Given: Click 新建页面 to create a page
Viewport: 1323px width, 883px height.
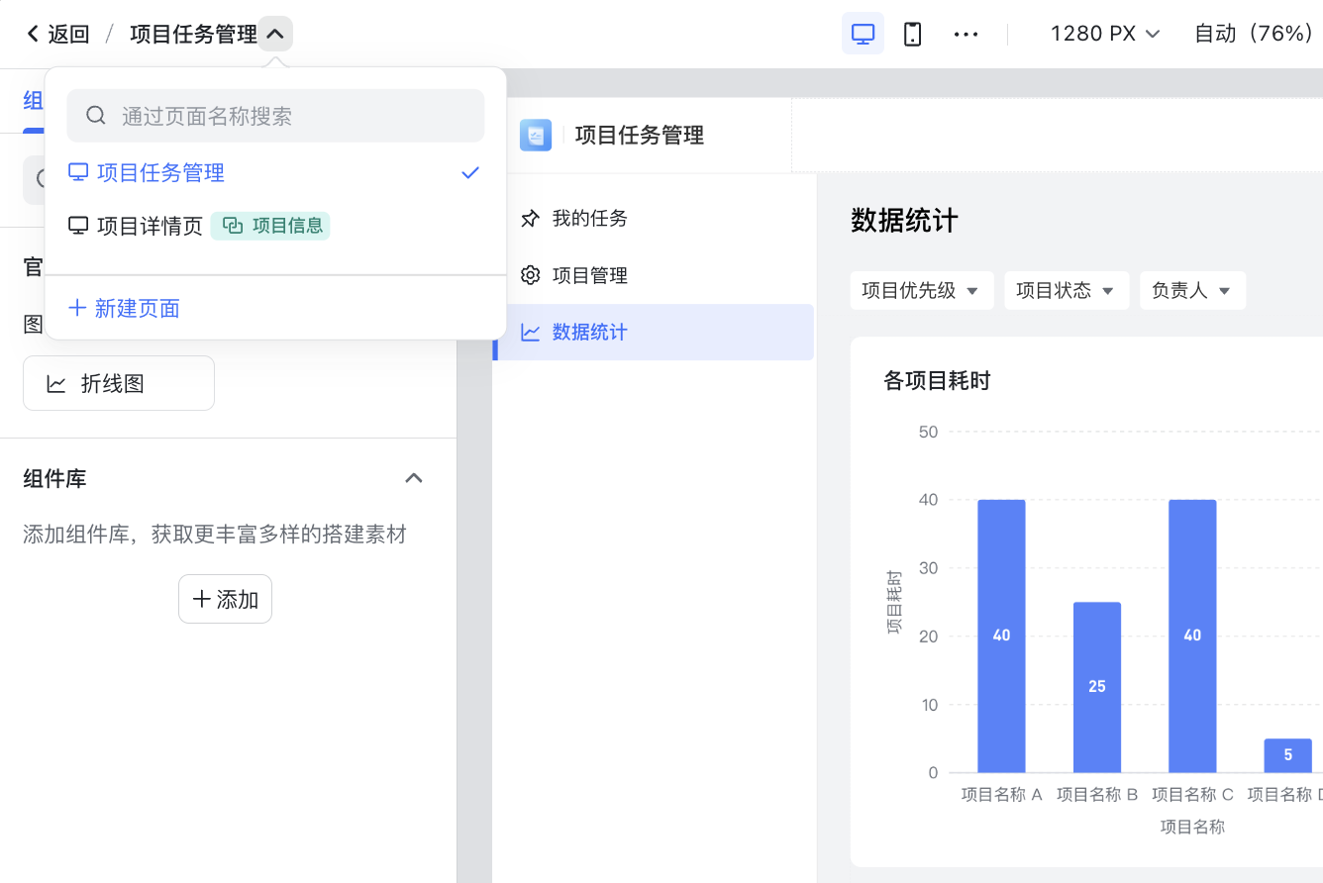Looking at the screenshot, I should pyautogui.click(x=124, y=308).
